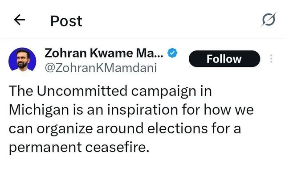Open the @ZohranKMamdani handle
Viewport: 285px width, 169px height.
(101, 68)
